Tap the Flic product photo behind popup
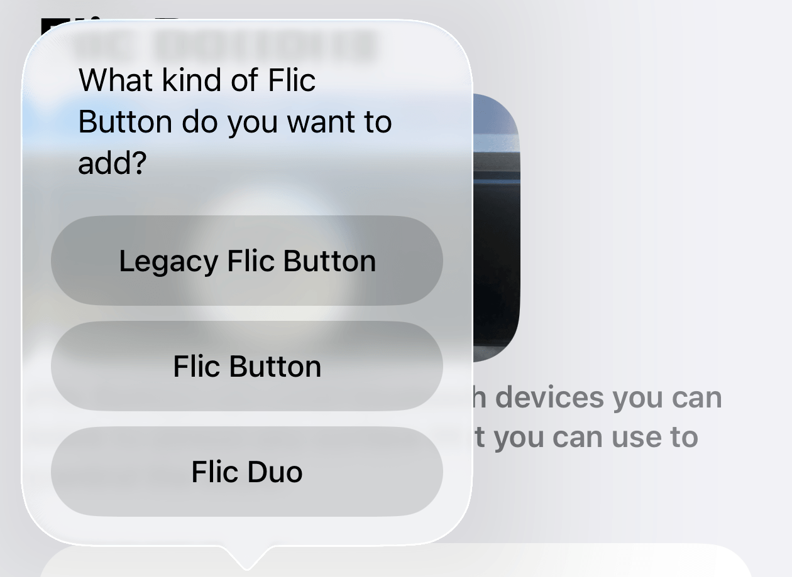 (x=496, y=227)
